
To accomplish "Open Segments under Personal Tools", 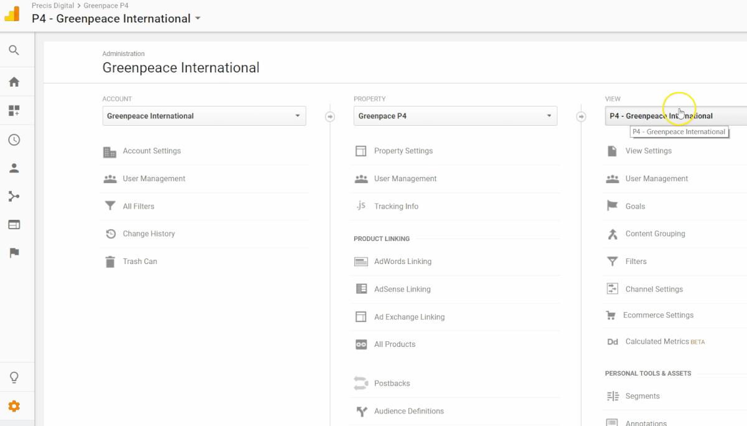I will (x=642, y=396).
